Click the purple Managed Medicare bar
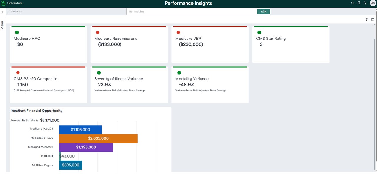 (86, 147)
